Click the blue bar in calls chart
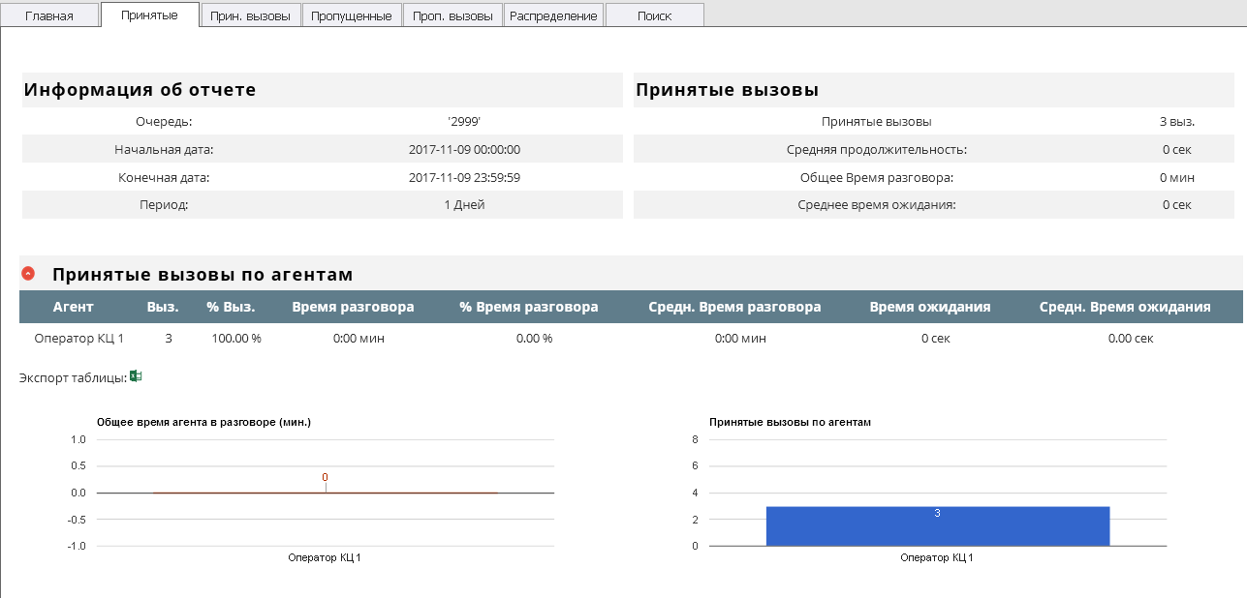The height and width of the screenshot is (598, 1247). (937, 526)
